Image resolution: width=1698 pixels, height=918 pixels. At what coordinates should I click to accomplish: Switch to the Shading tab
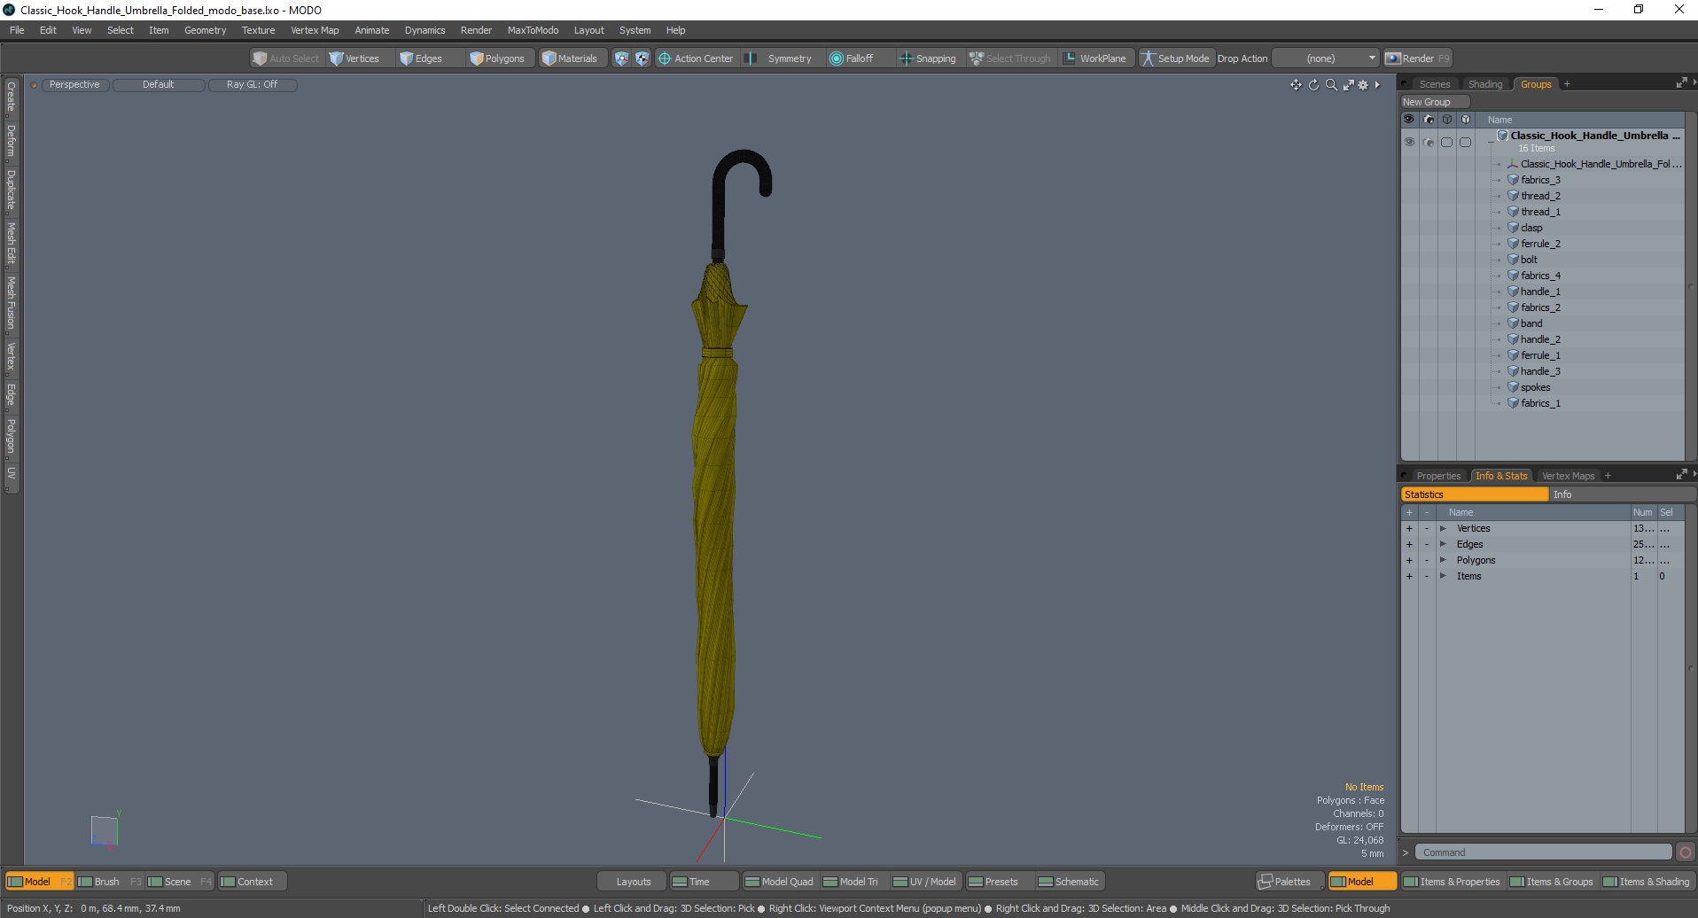pyautogui.click(x=1485, y=84)
